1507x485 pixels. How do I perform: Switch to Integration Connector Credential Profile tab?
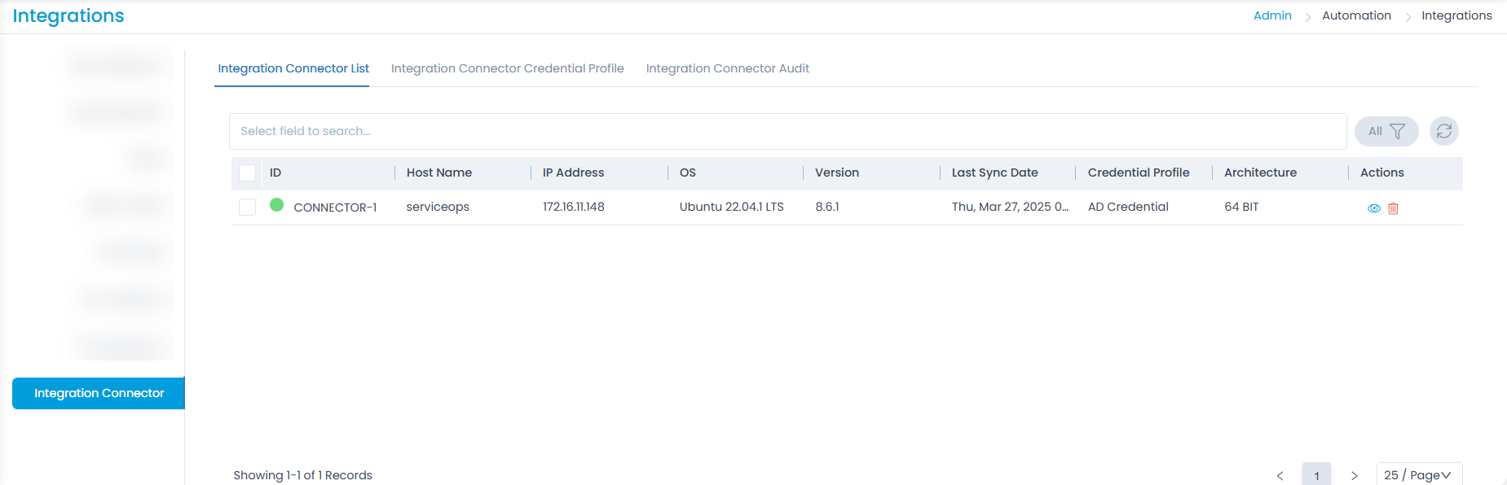tap(507, 68)
